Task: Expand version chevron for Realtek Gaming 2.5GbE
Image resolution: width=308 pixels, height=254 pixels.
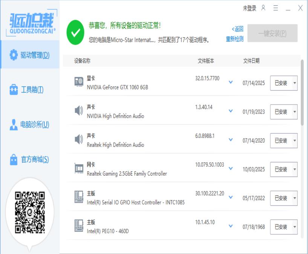Action: pyautogui.click(x=231, y=168)
